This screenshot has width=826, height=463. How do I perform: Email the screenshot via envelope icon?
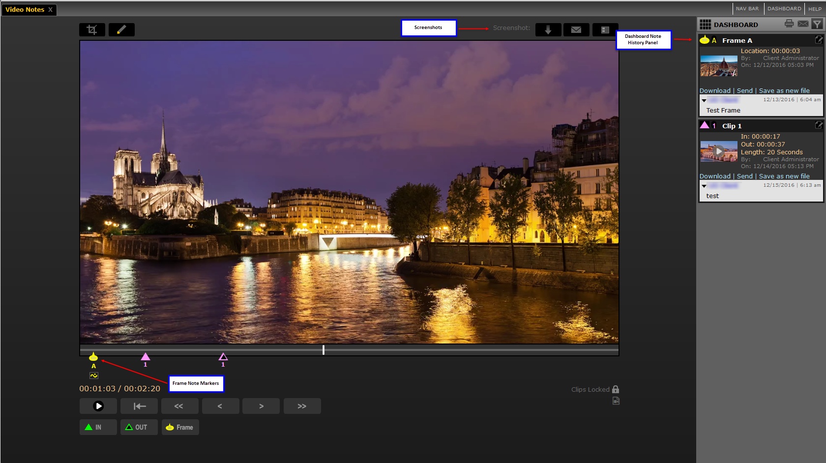coord(576,30)
